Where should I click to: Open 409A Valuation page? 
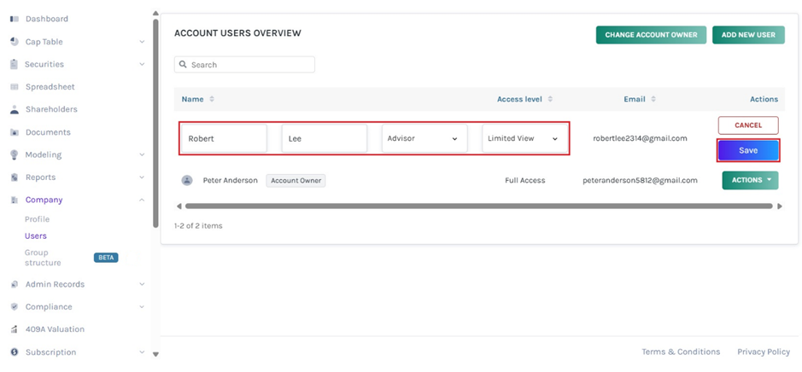[56, 329]
